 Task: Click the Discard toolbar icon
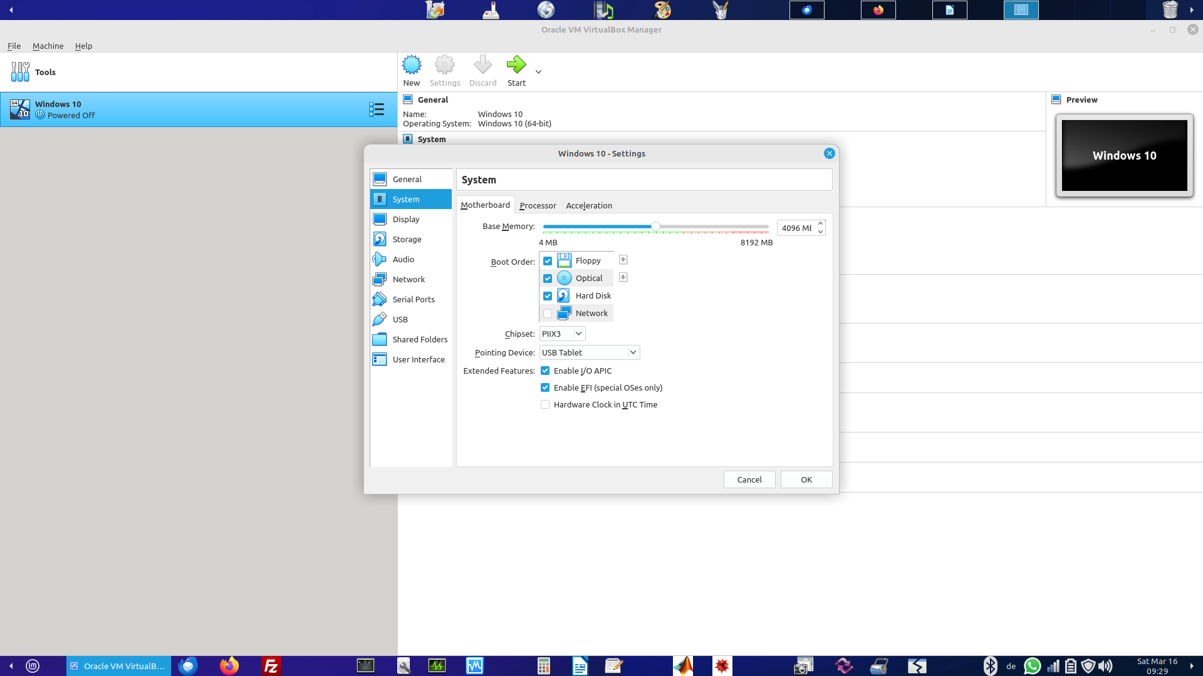[482, 64]
